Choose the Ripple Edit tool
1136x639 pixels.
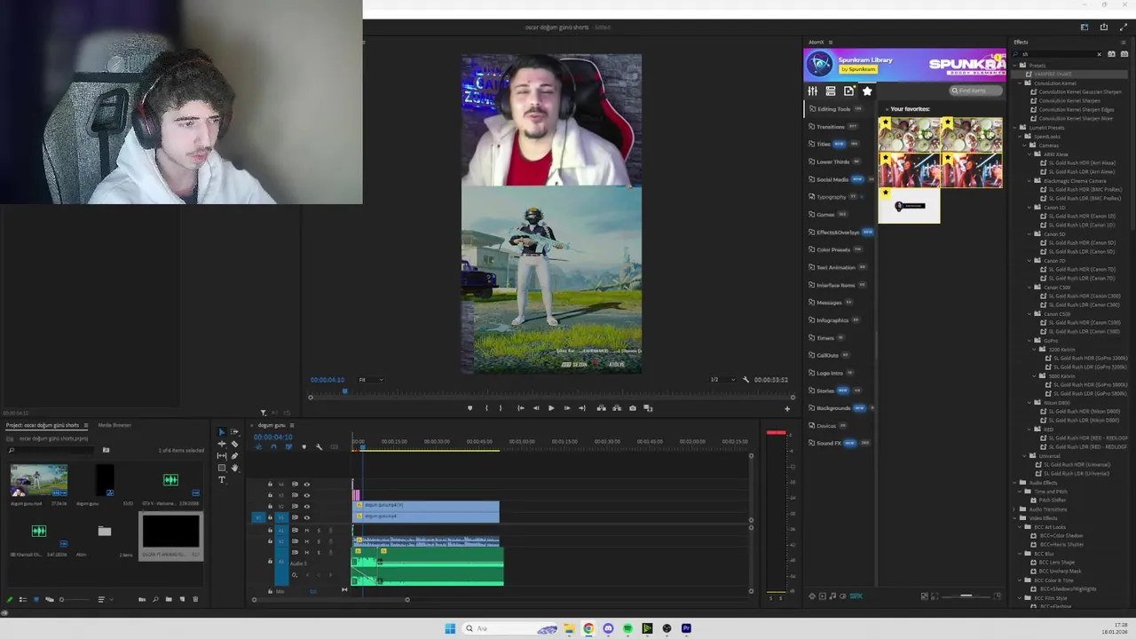click(x=222, y=444)
